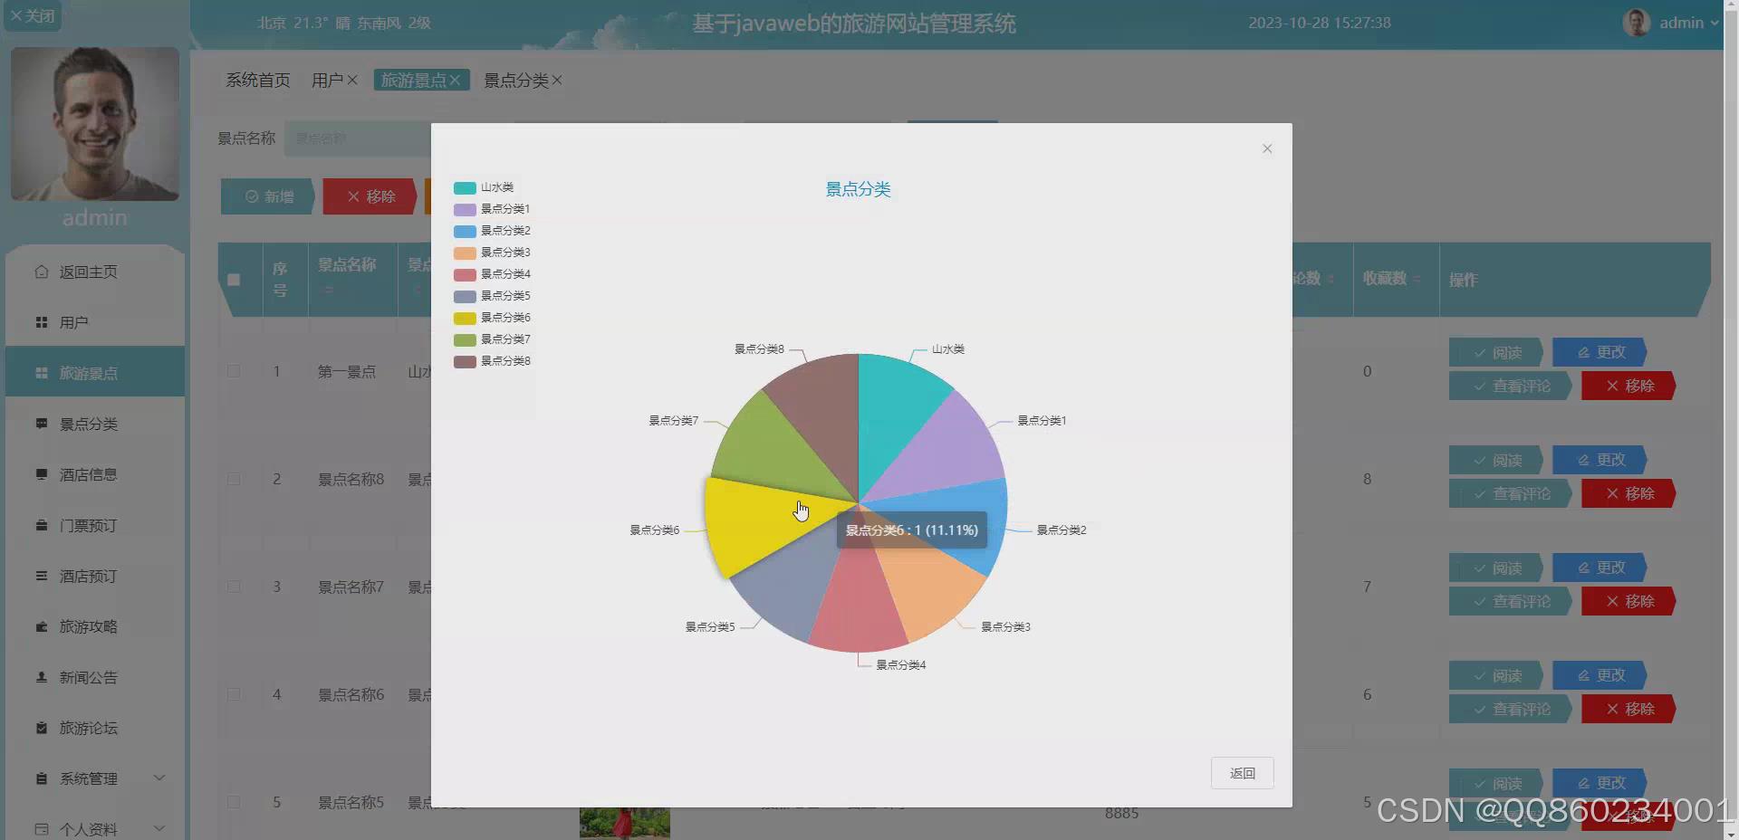Close the 用户 tab with its X
This screenshot has height=840, width=1739.
tap(352, 81)
